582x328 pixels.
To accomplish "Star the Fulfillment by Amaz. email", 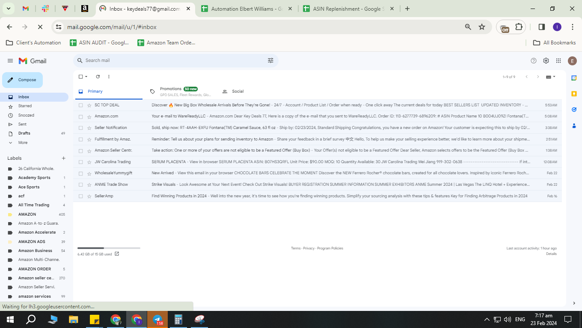I will coord(89,139).
